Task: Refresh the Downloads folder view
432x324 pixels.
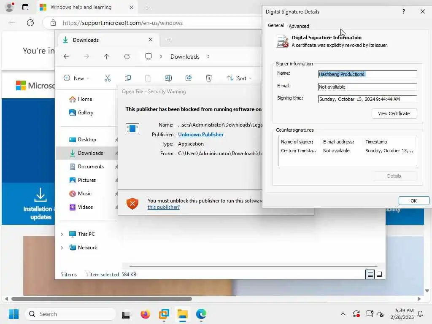Action: (x=127, y=57)
